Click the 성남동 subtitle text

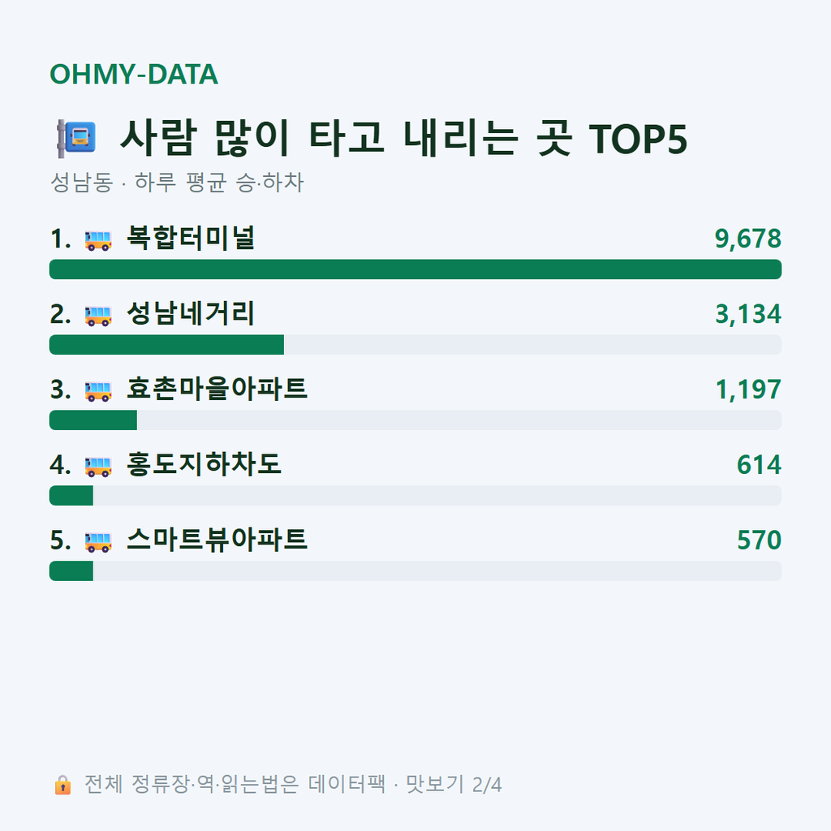82,183
